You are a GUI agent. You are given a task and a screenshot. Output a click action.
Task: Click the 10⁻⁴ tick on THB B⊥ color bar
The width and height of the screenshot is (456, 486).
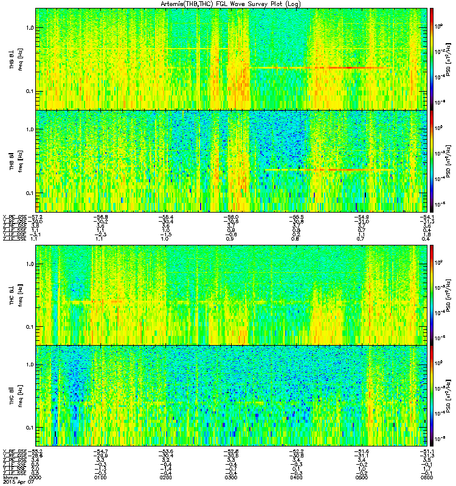[x=440, y=77]
